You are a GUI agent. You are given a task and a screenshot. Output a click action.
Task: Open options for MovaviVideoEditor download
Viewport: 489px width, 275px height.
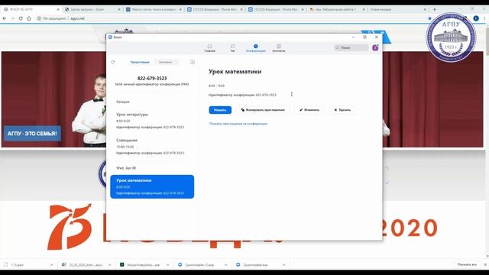click(168, 265)
